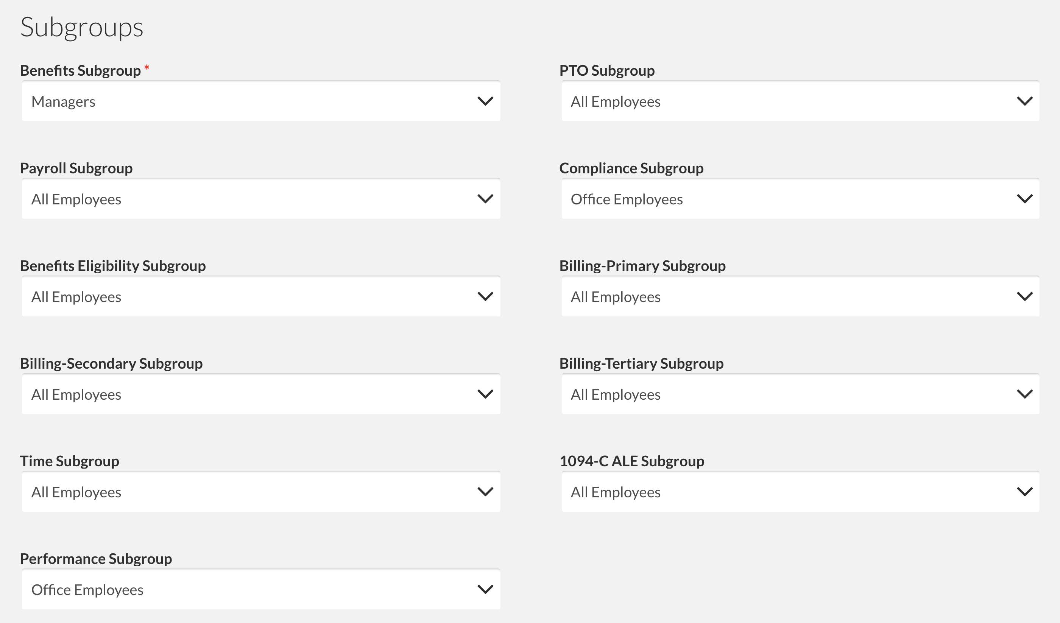Open the Billing-Tertiary Subgroup dropdown

tap(800, 394)
